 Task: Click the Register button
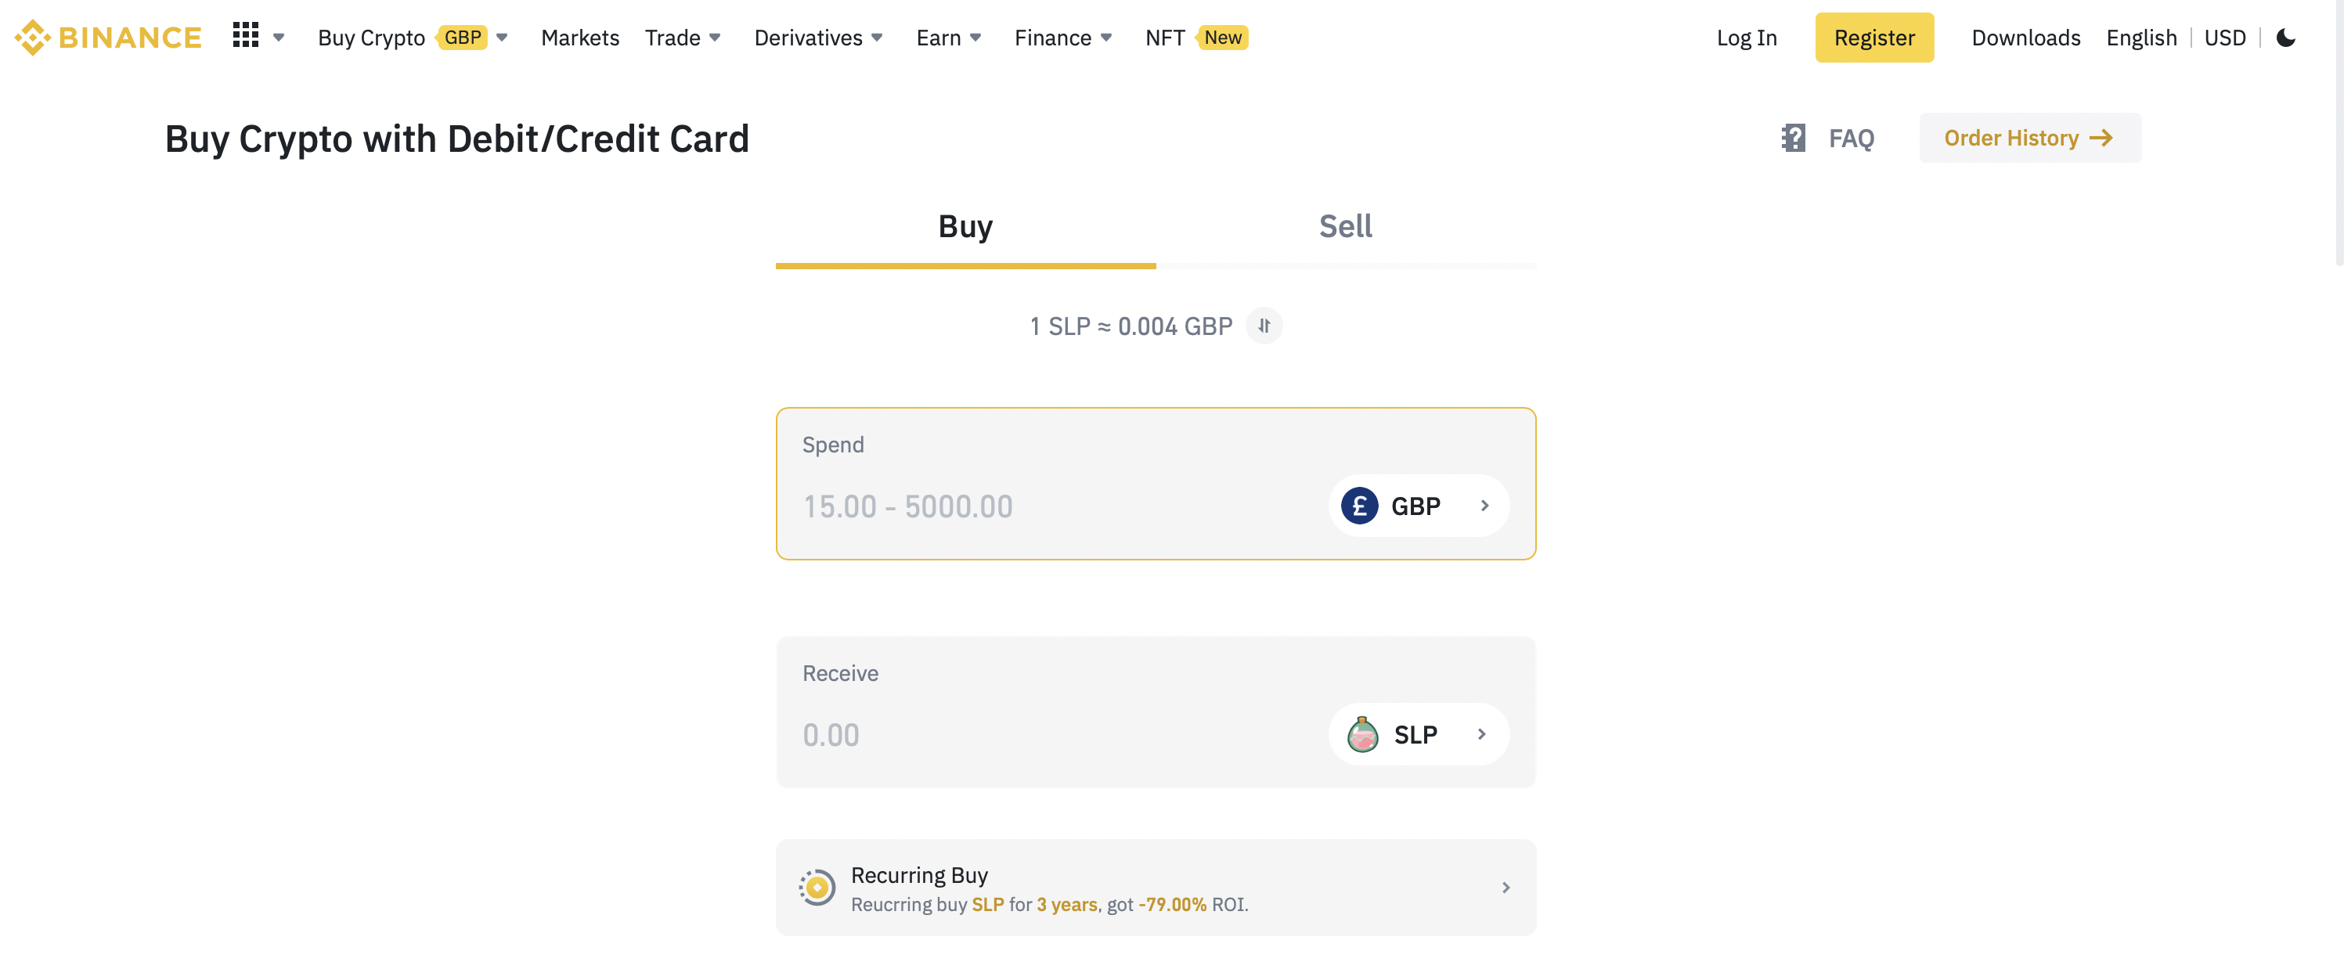(1873, 38)
